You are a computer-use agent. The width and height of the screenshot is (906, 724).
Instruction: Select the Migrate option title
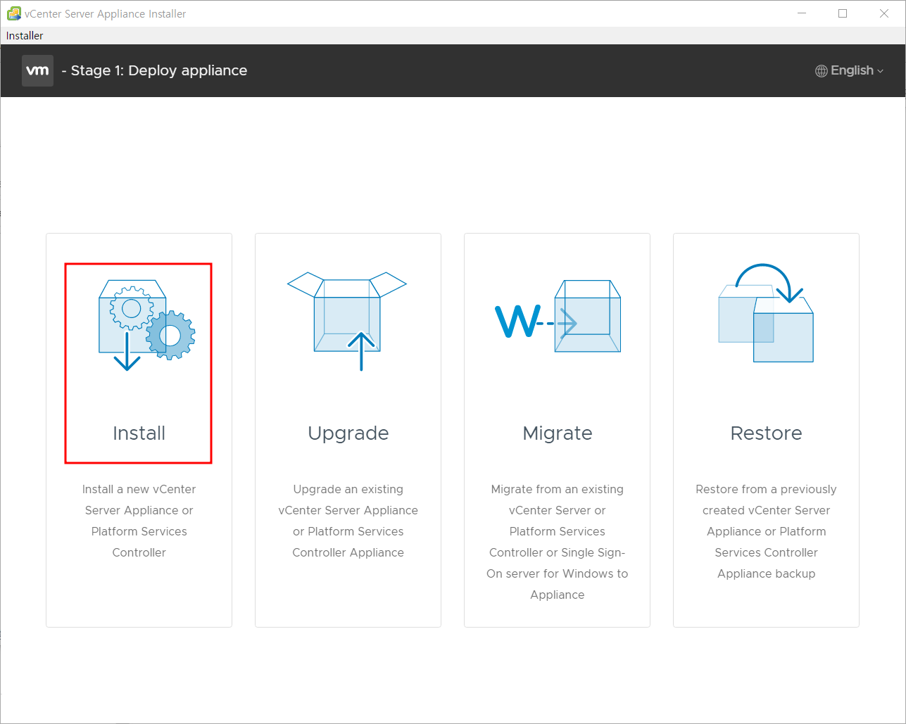coord(558,433)
